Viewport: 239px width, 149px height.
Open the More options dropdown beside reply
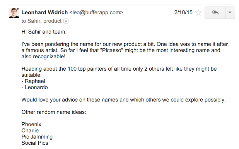point(230,13)
